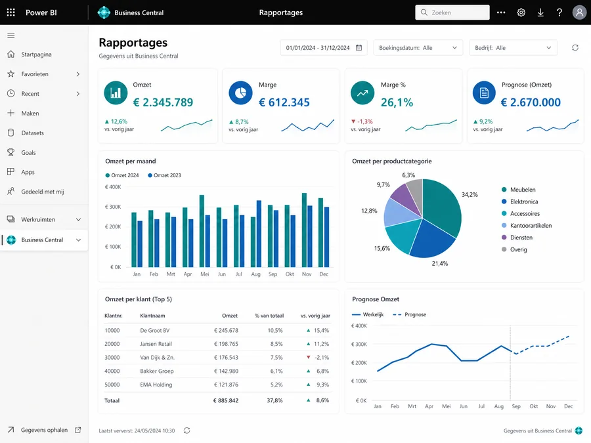Click the Apps grid icon

coord(11,172)
